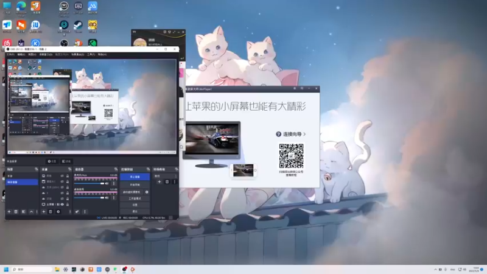This screenshot has height=274, width=487.
Task: Open 设置 settings from OBS Controls
Action: point(135,205)
